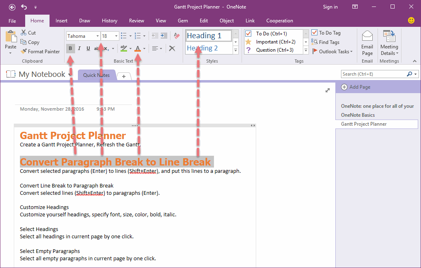Expand the Paste options arrow
The image size is (421, 268).
11,53
